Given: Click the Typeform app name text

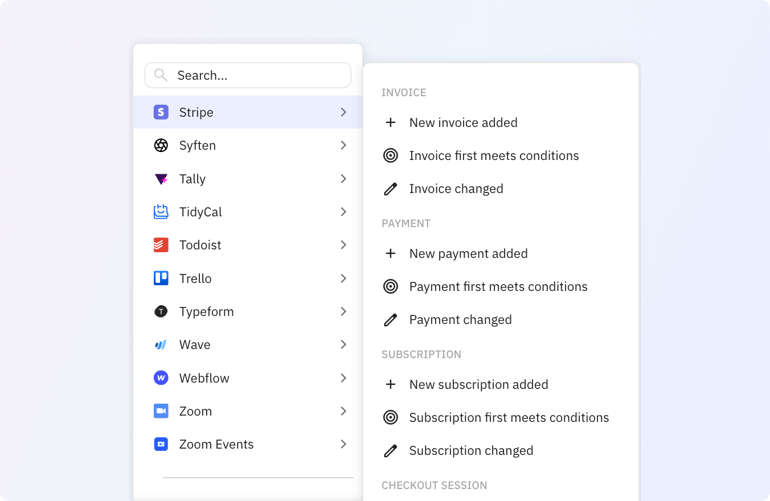Looking at the screenshot, I should pos(207,312).
